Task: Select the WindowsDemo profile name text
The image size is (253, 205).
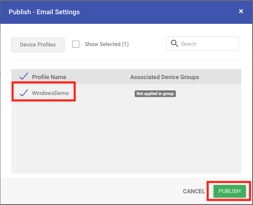Action: [50, 93]
